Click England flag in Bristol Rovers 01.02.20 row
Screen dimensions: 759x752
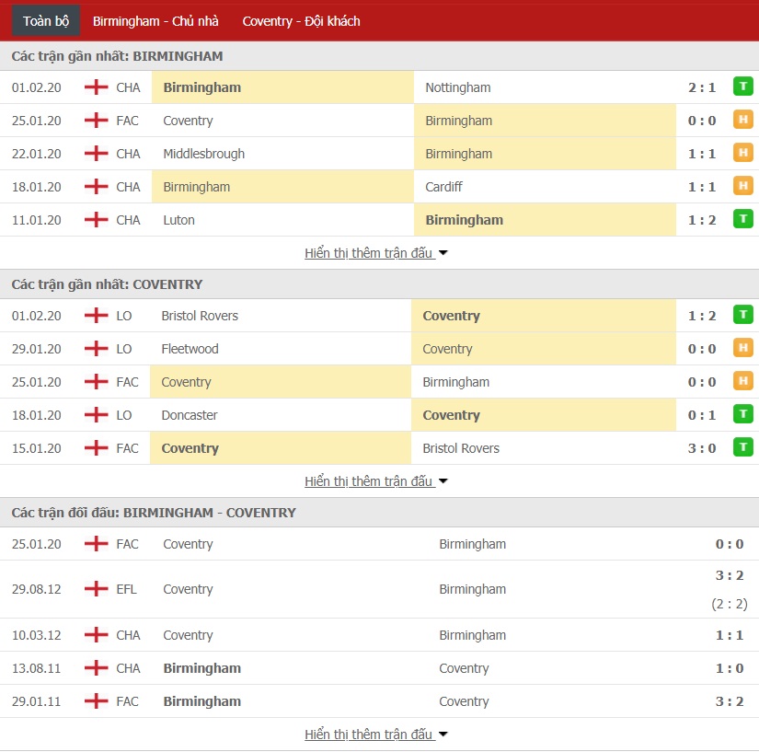click(x=96, y=315)
